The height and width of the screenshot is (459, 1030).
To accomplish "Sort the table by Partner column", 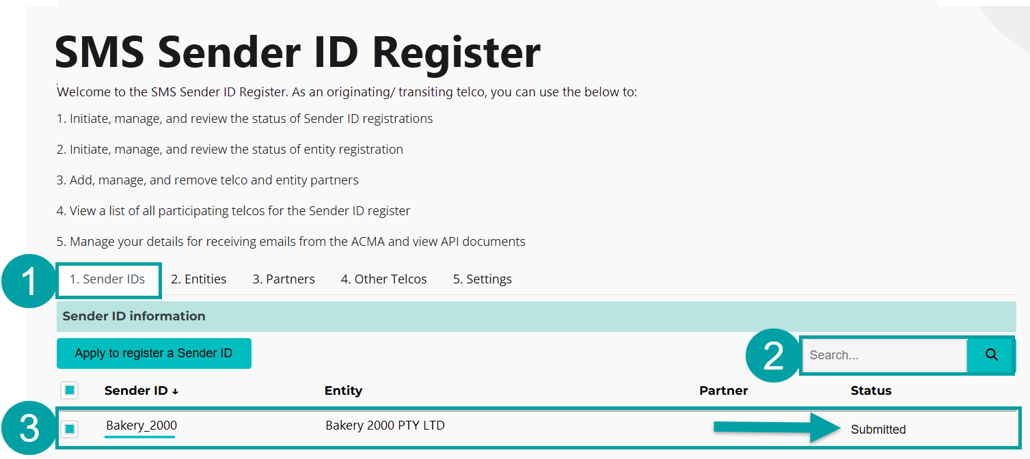I will point(723,390).
